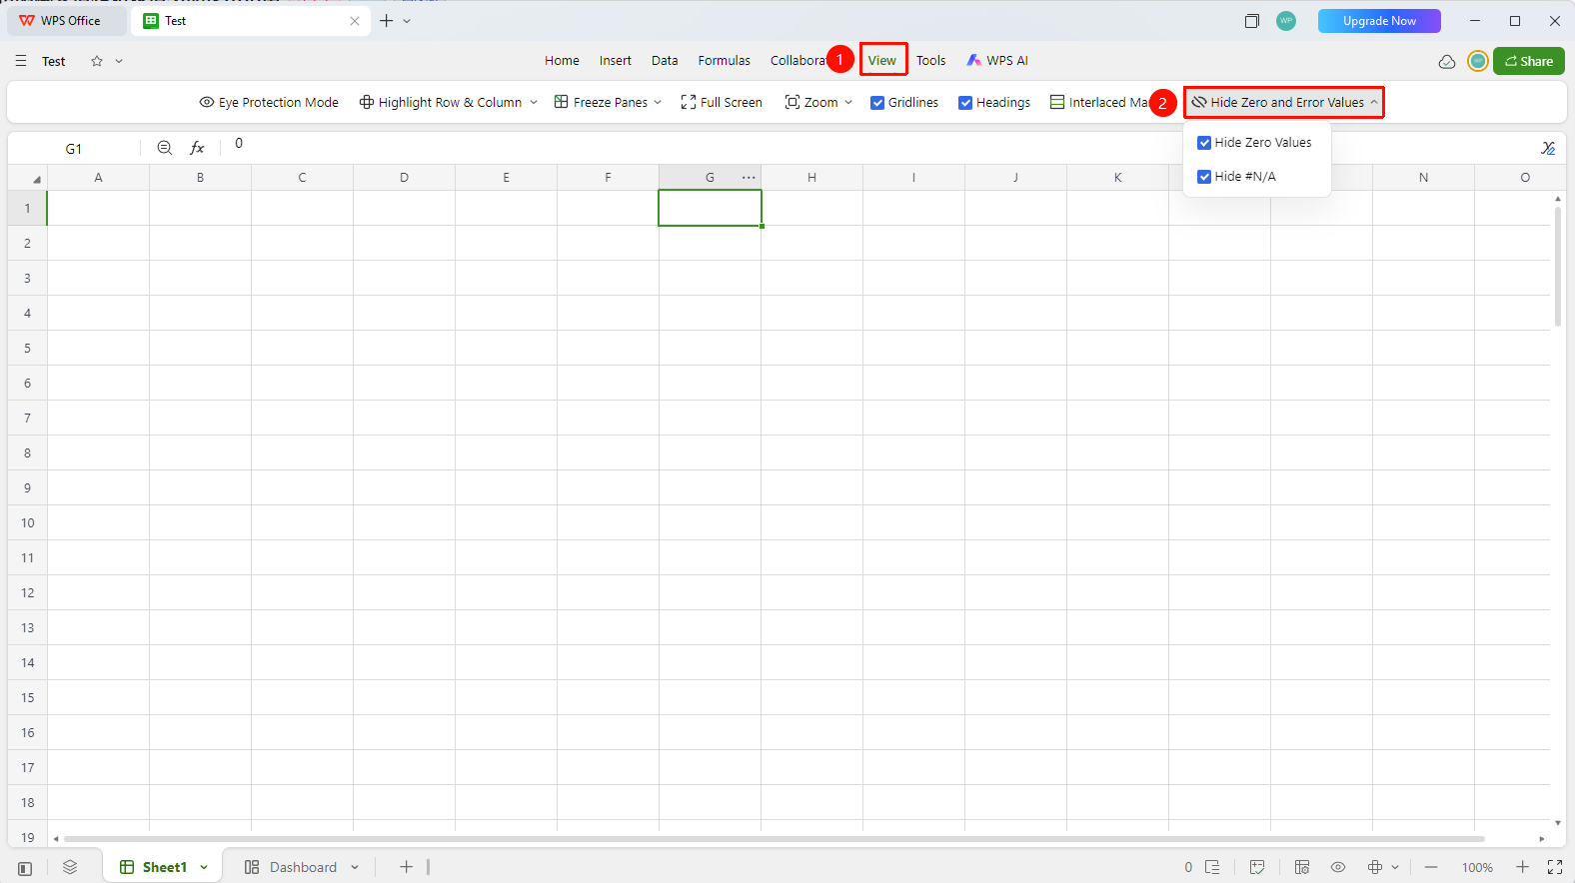Click the Name Box showing G1
Screen dimensions: 1575x883
(74, 149)
